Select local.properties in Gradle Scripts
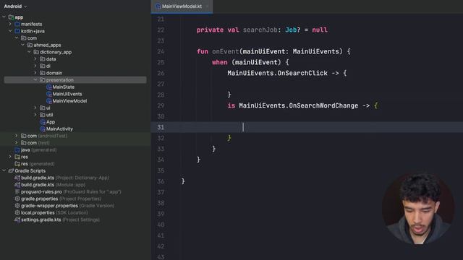Screen dimensions: 463x260 click(x=38, y=212)
